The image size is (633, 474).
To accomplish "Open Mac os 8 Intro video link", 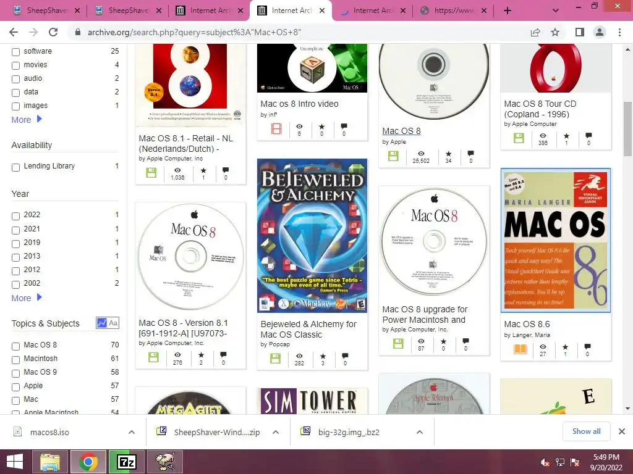I will point(299,104).
